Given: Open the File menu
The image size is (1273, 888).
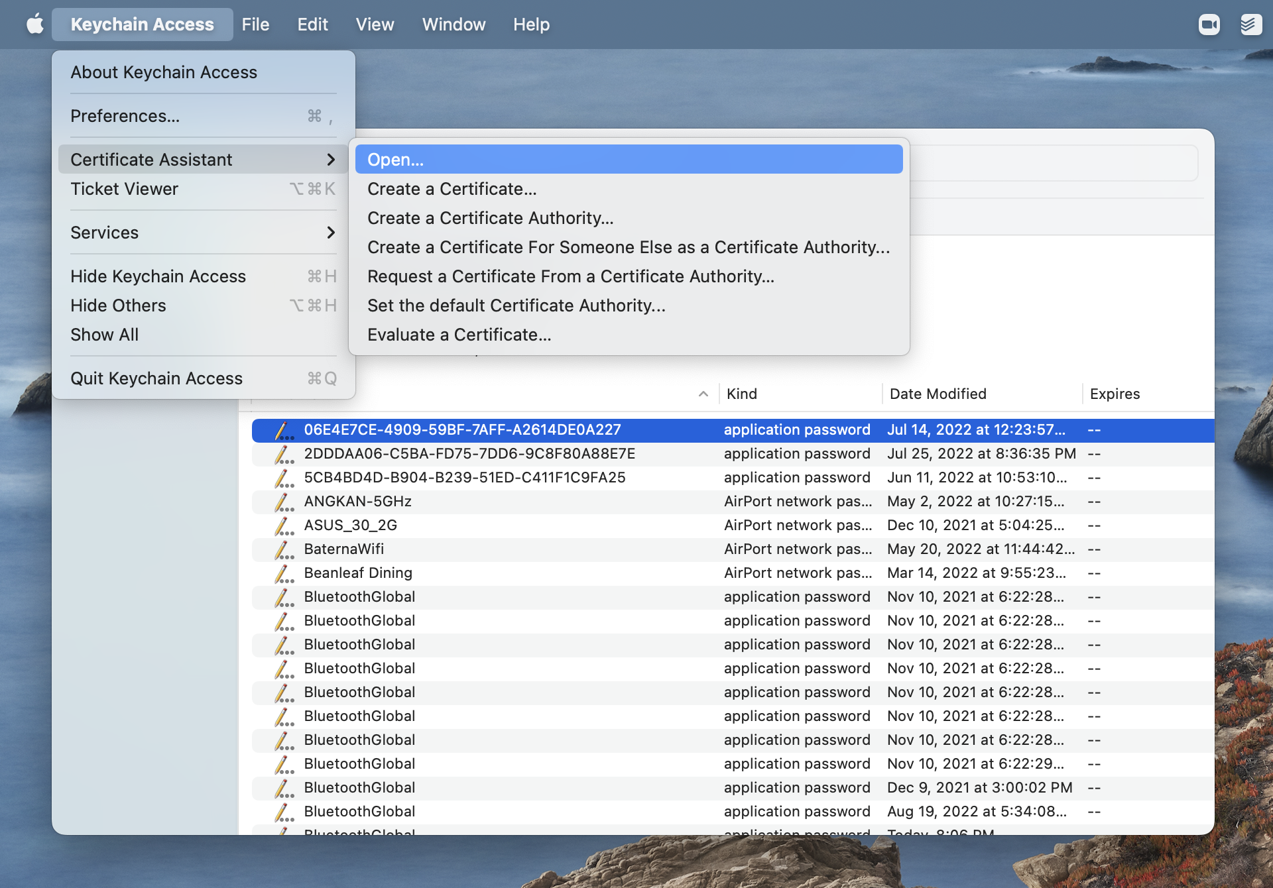Looking at the screenshot, I should (x=255, y=25).
